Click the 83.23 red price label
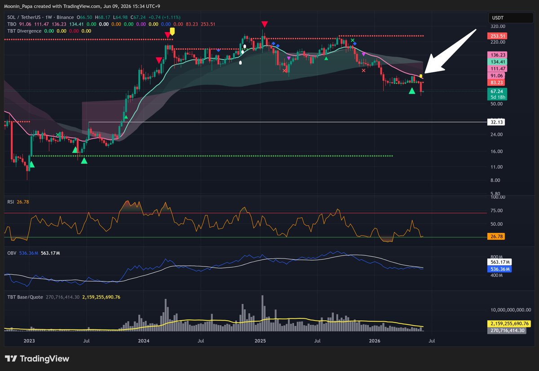This screenshot has width=539, height=371. (x=495, y=83)
